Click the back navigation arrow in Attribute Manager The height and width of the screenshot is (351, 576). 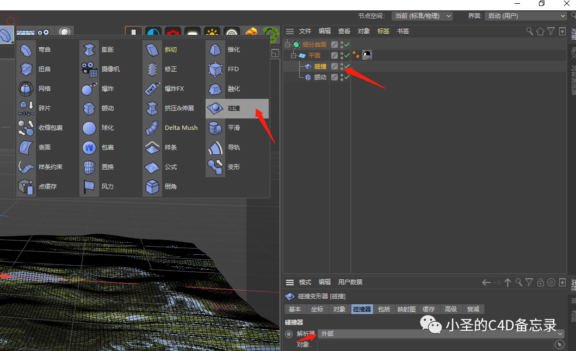tap(486, 282)
